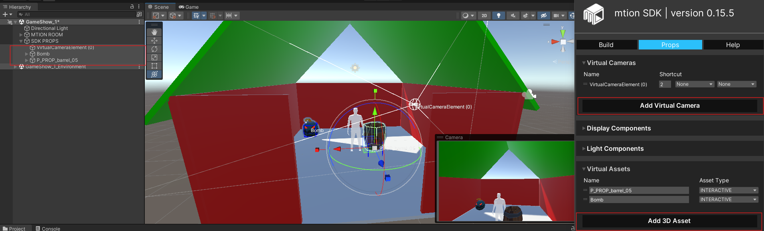The image size is (764, 231).
Task: Expand the MTION ROOM tree node
Action: pyautogui.click(x=21, y=35)
